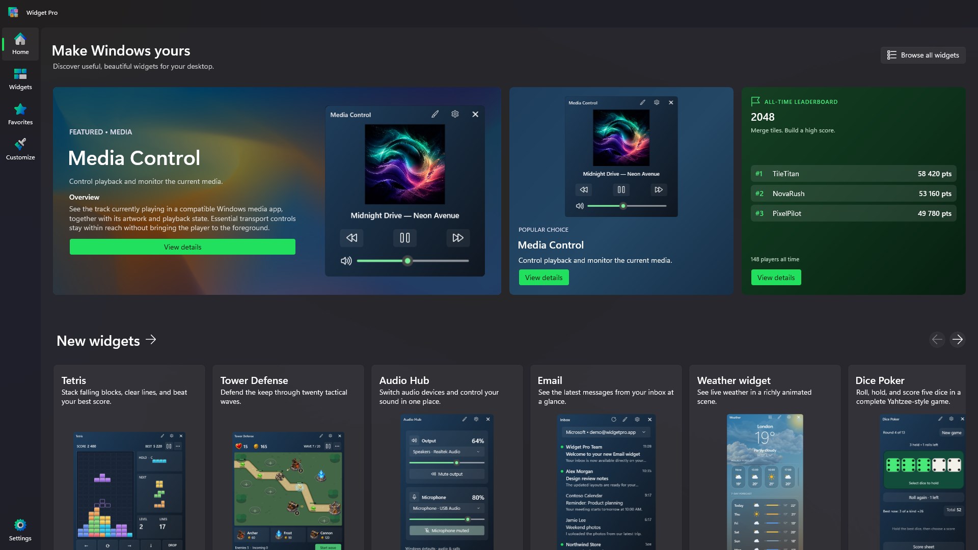Click View details on the 2048 leaderboard card
The height and width of the screenshot is (550, 978).
tap(776, 278)
